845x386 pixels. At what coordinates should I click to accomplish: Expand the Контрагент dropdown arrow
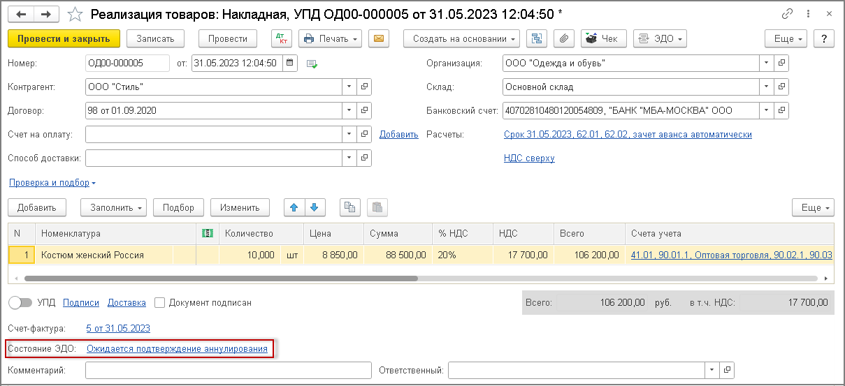349,87
